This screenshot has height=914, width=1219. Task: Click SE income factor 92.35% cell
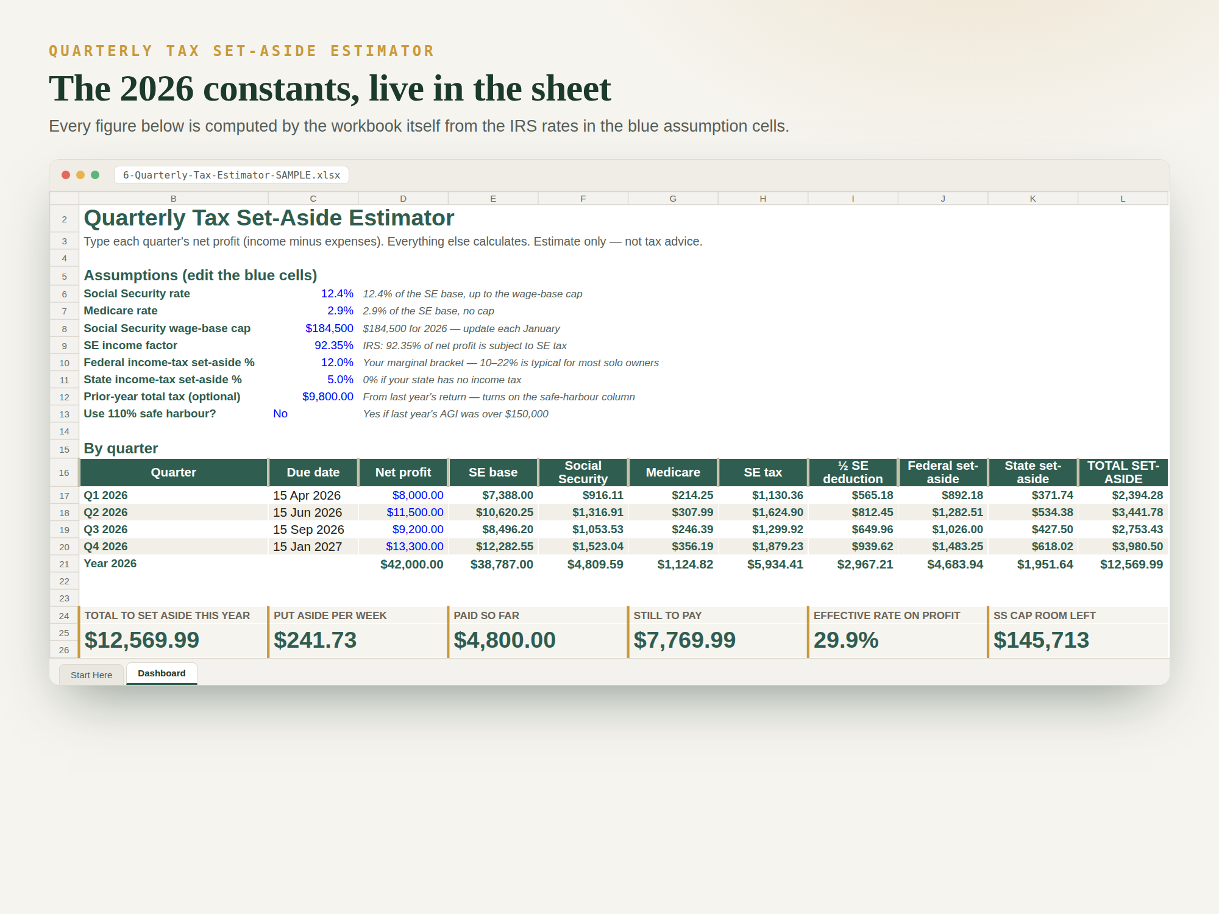click(313, 345)
